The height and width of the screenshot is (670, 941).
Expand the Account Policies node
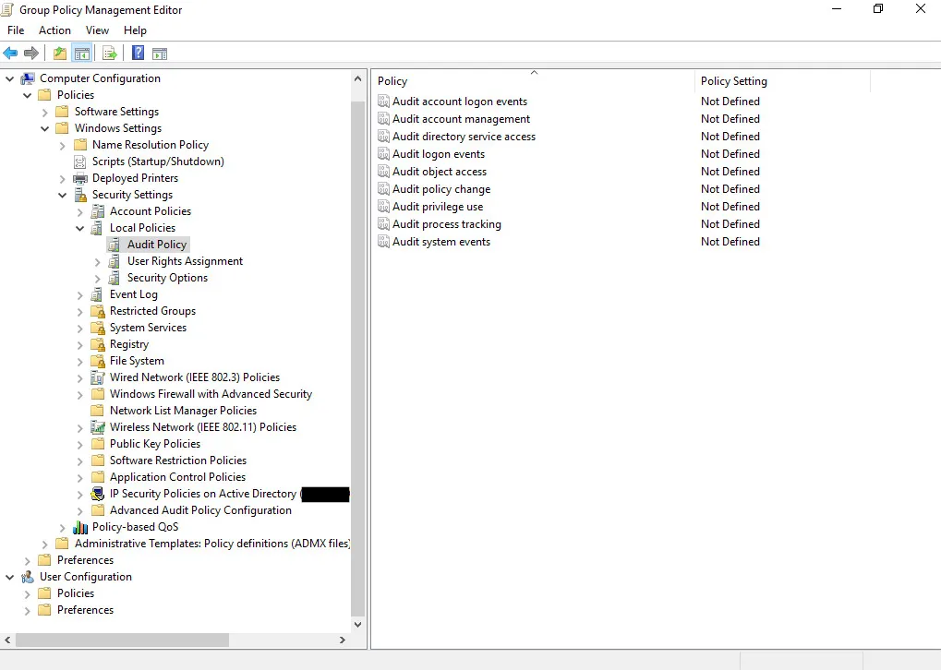pos(79,210)
